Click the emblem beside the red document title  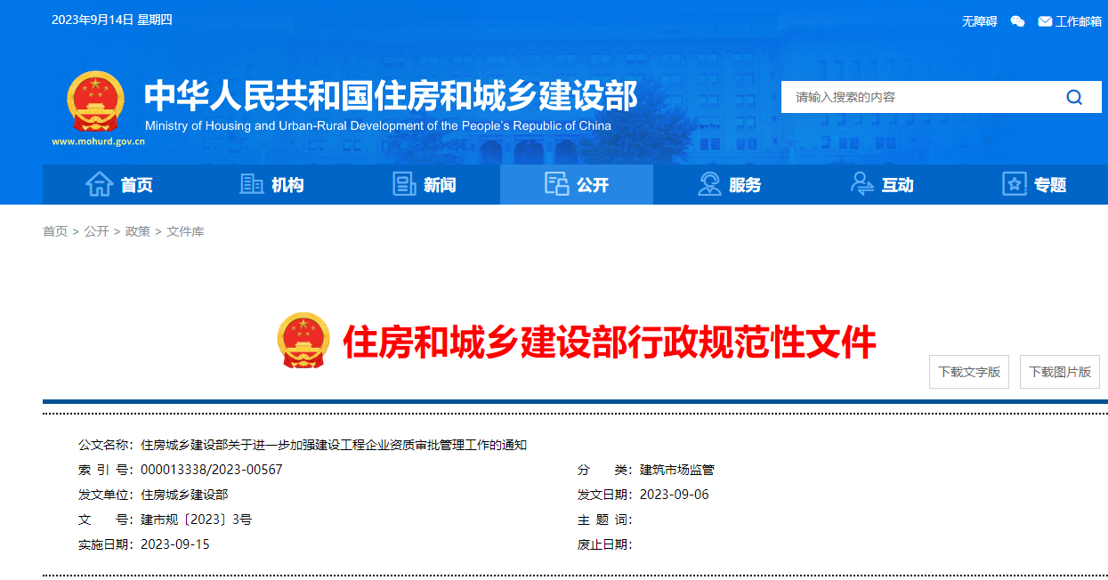click(x=303, y=341)
